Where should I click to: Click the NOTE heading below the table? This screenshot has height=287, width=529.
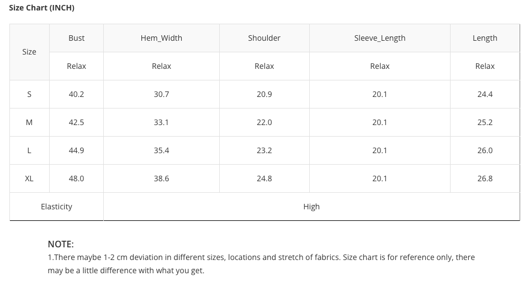61,244
